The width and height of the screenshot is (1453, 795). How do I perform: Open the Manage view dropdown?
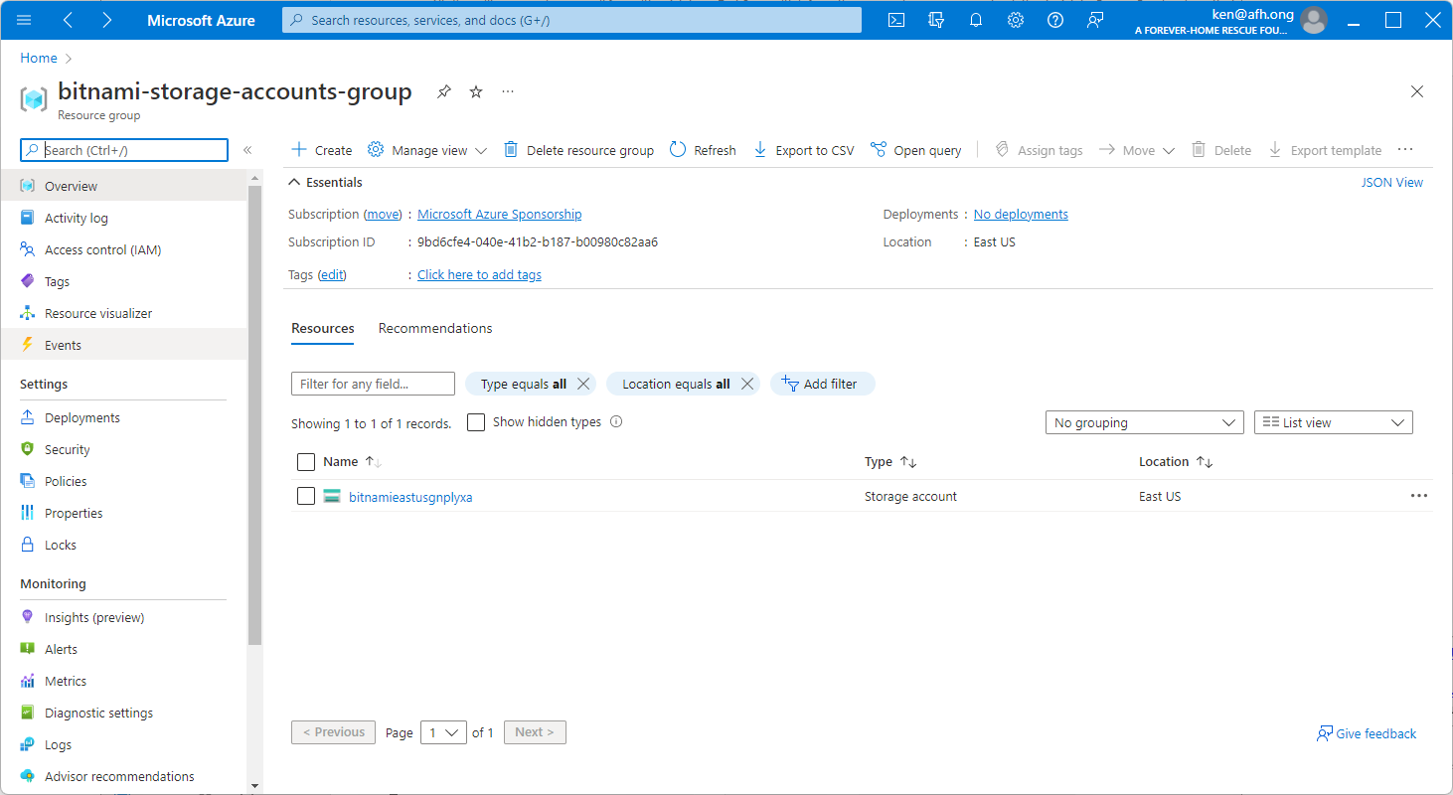[x=426, y=149]
